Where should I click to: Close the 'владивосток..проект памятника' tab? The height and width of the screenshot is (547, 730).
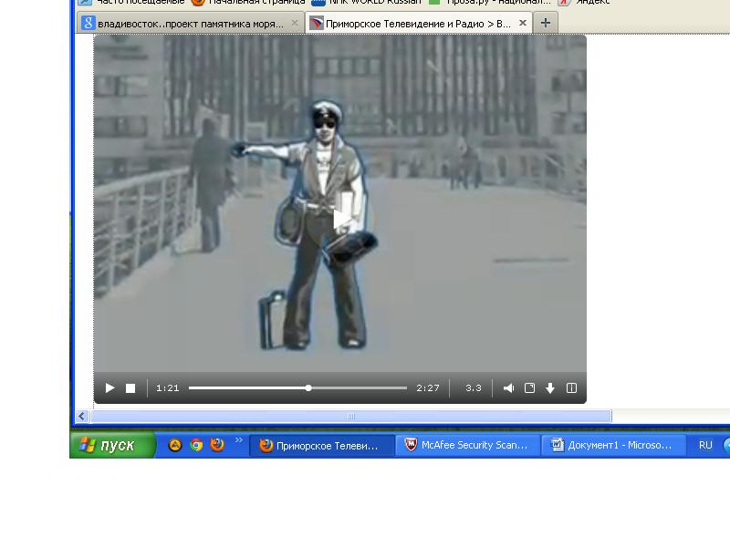pyautogui.click(x=294, y=23)
